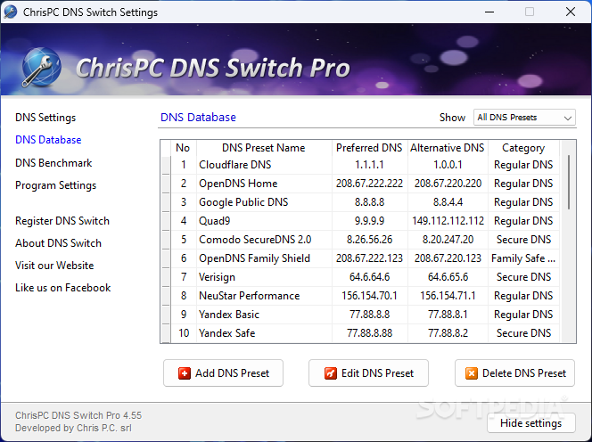
Task: Click alternative DNS cell 8.20.247.20
Action: 448,240
